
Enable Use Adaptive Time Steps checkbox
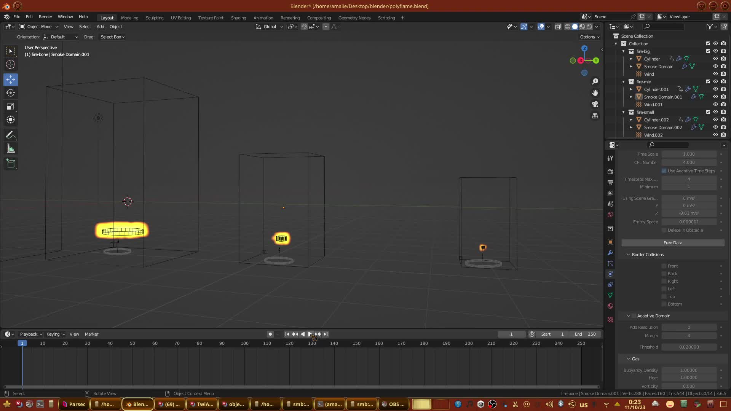(x=664, y=171)
